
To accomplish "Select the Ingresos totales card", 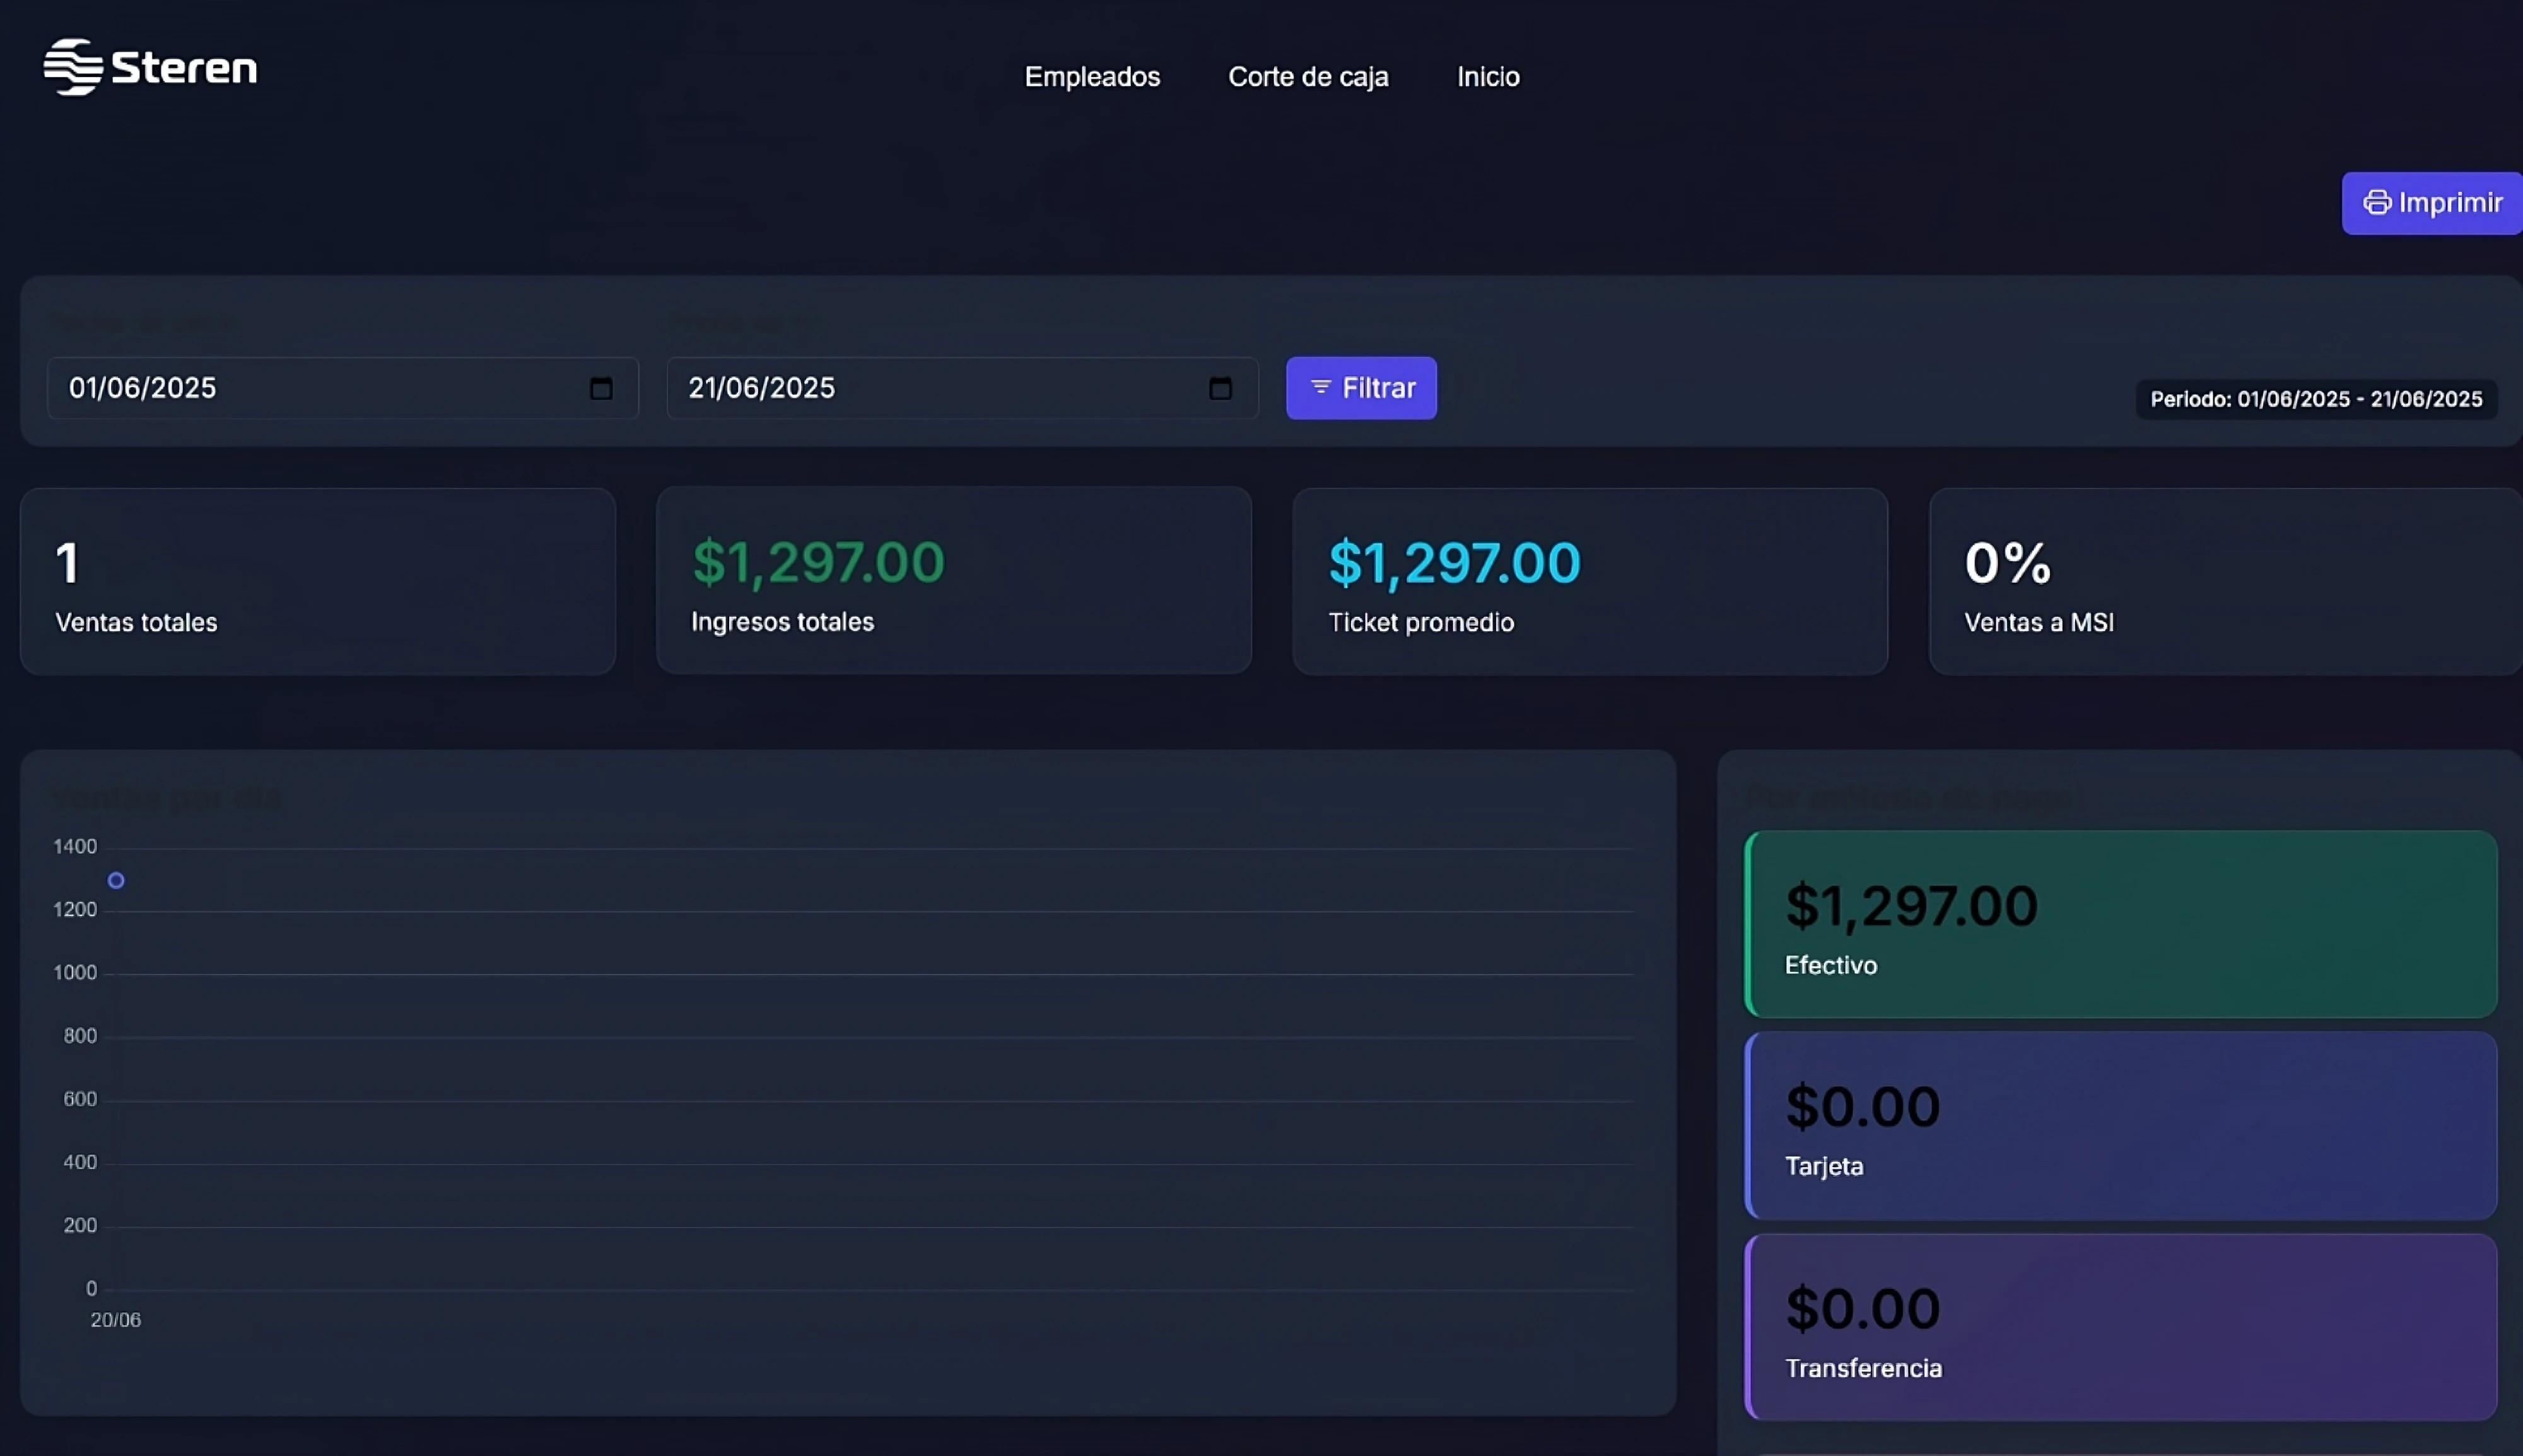I will (x=954, y=581).
